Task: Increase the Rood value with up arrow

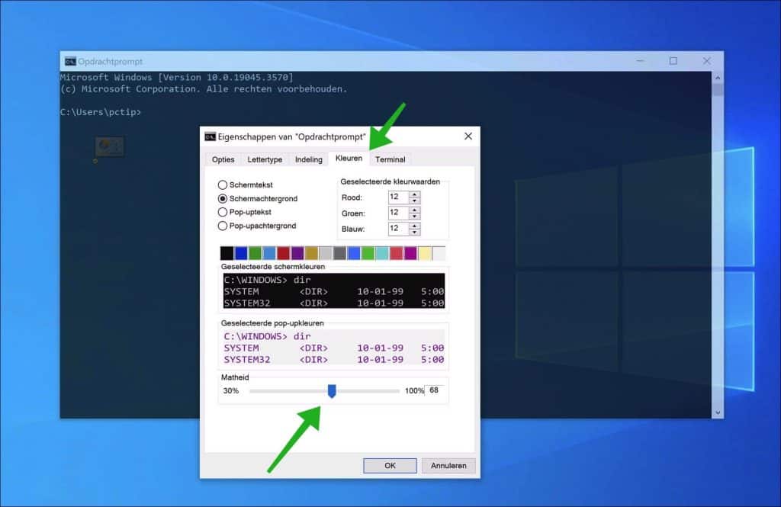Action: (x=414, y=194)
